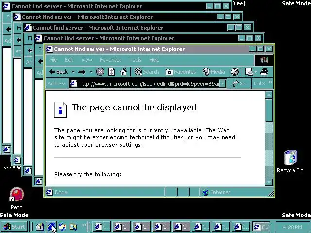
Task: Open the Help menu
Action: 155,60
